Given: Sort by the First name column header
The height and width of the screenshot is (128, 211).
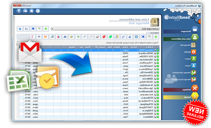Looking at the screenshot, I should click(x=133, y=47).
